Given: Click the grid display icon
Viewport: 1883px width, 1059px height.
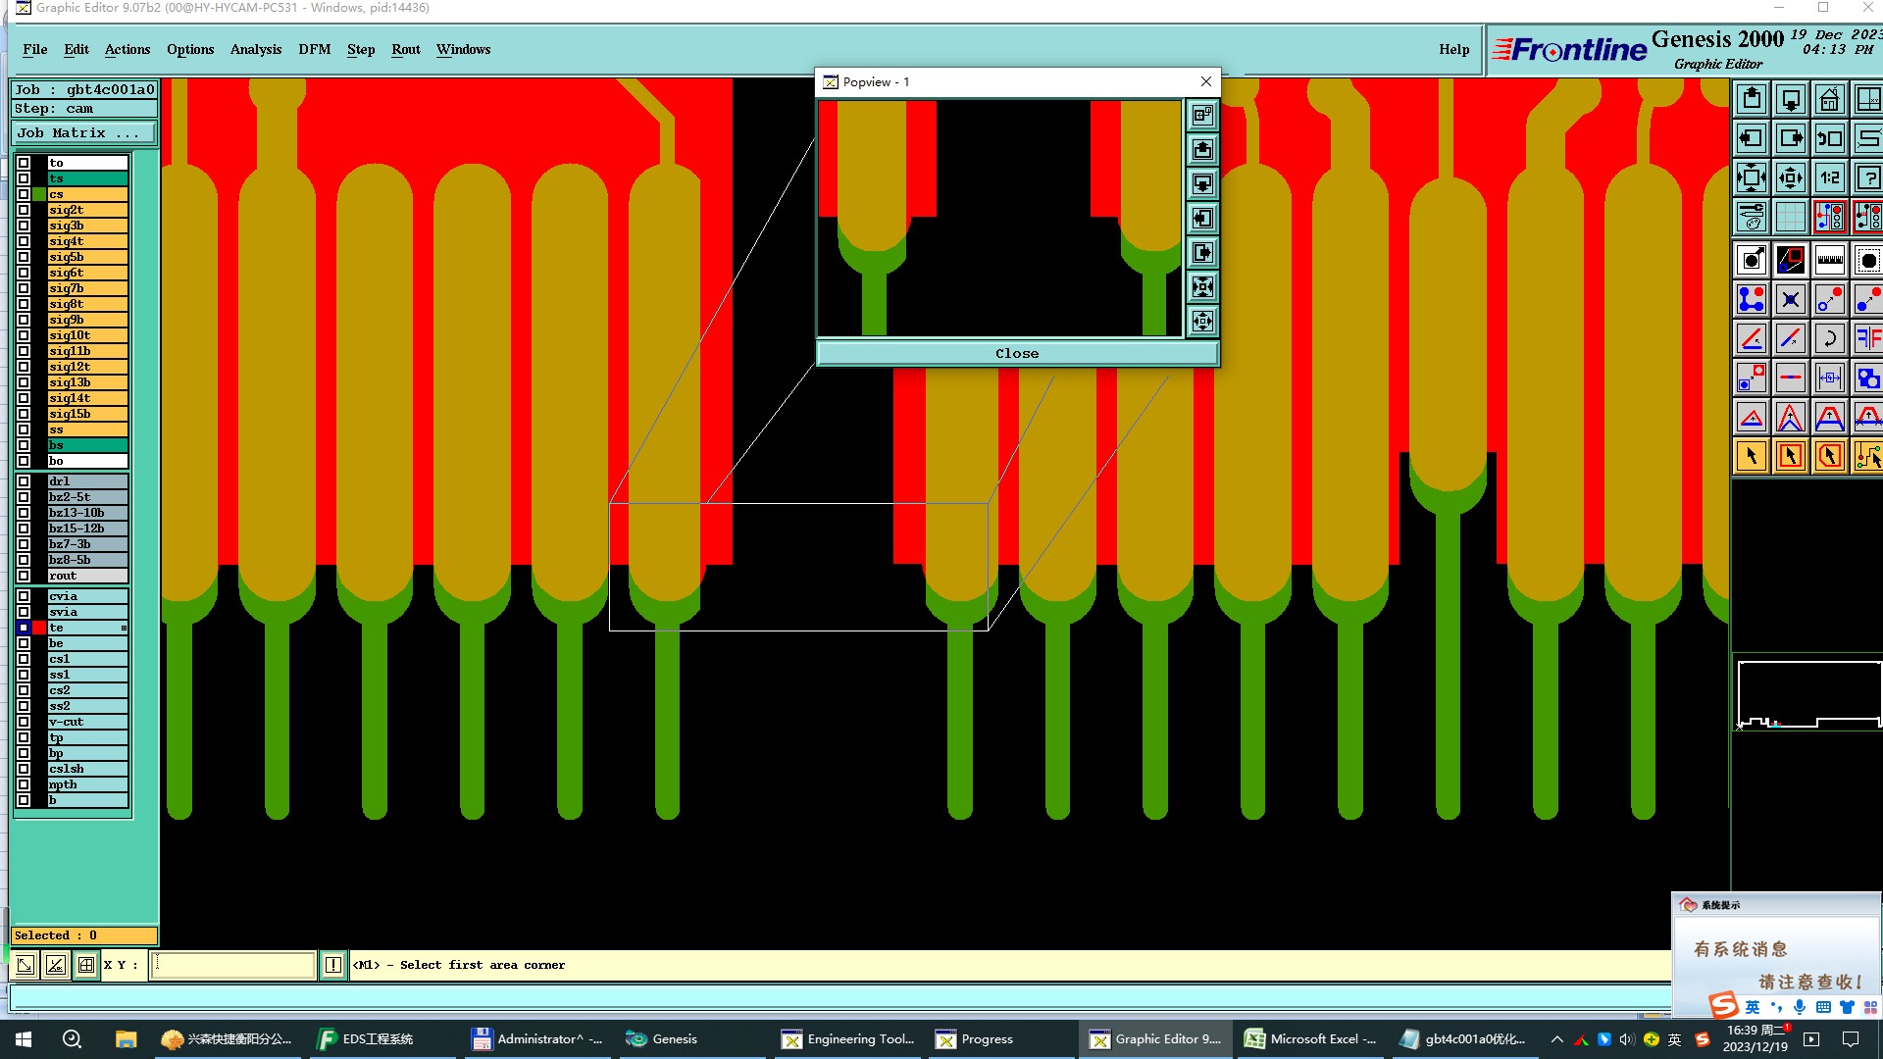Looking at the screenshot, I should point(1790,217).
